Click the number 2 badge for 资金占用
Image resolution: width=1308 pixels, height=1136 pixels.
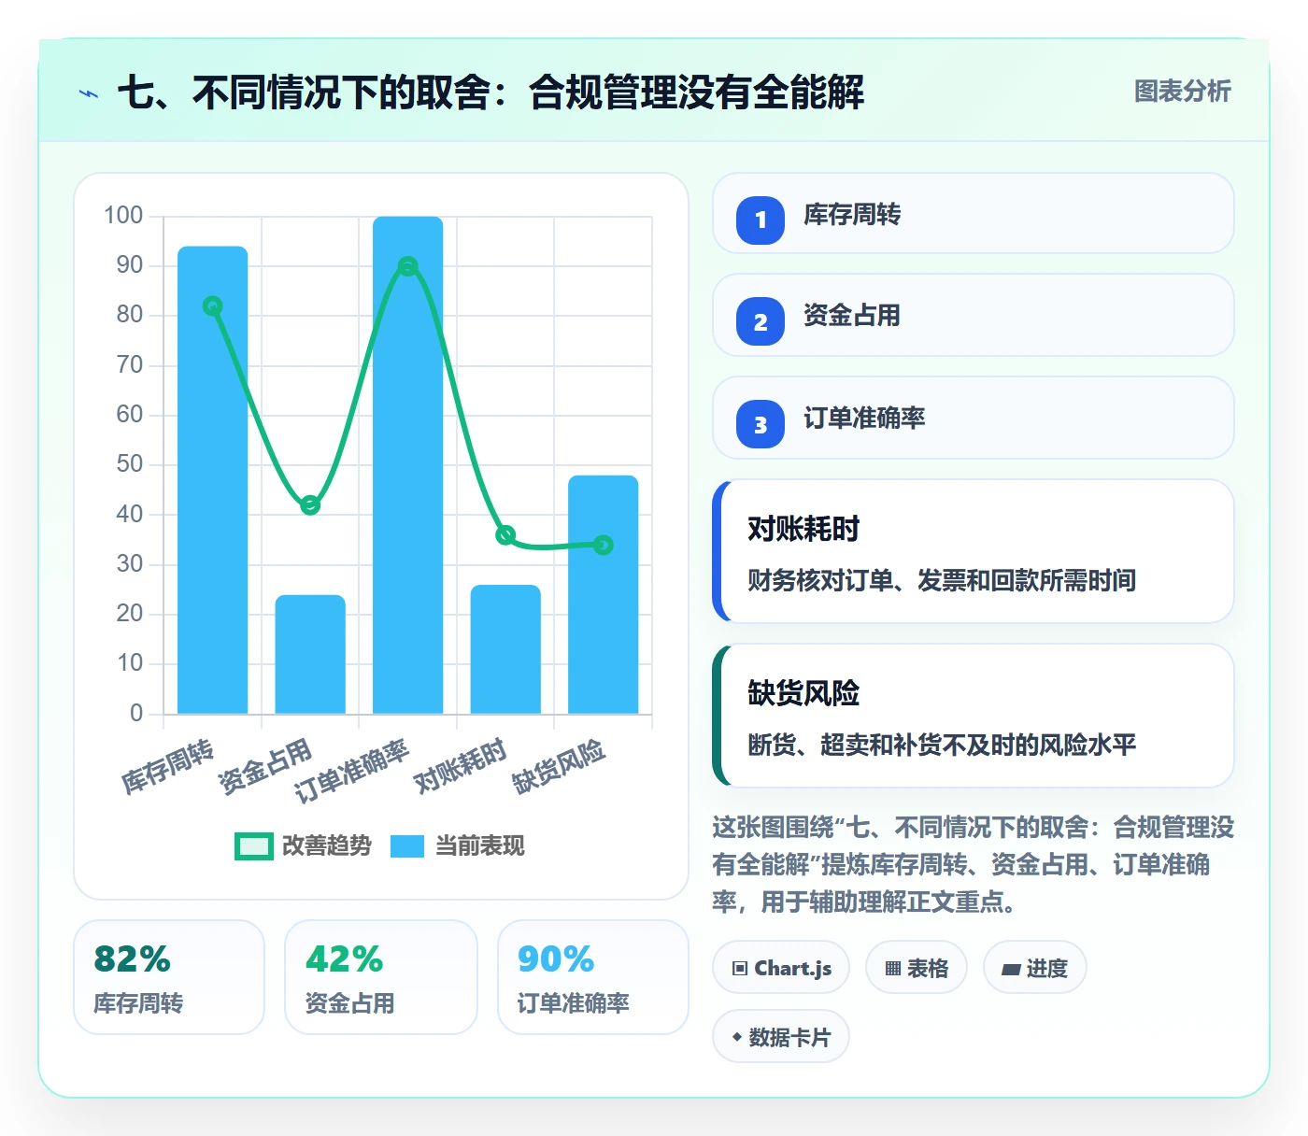click(x=761, y=321)
